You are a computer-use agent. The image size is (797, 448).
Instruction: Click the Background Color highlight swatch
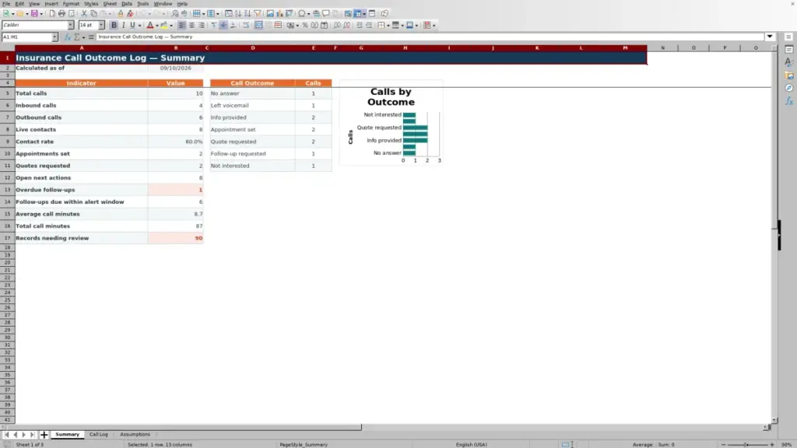tap(163, 26)
